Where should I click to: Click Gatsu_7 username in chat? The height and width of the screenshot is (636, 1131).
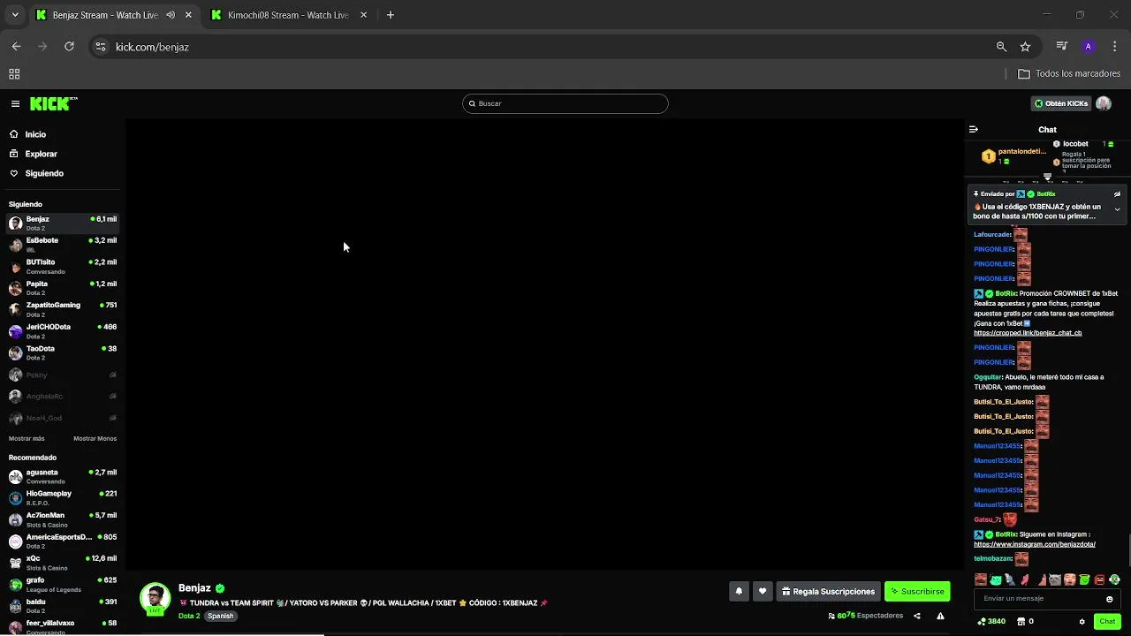(x=987, y=519)
